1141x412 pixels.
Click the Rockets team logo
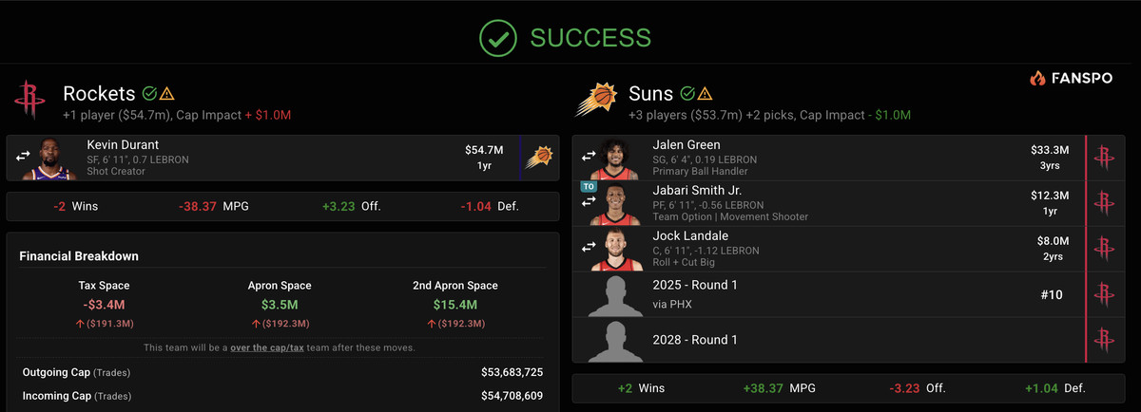(30, 100)
